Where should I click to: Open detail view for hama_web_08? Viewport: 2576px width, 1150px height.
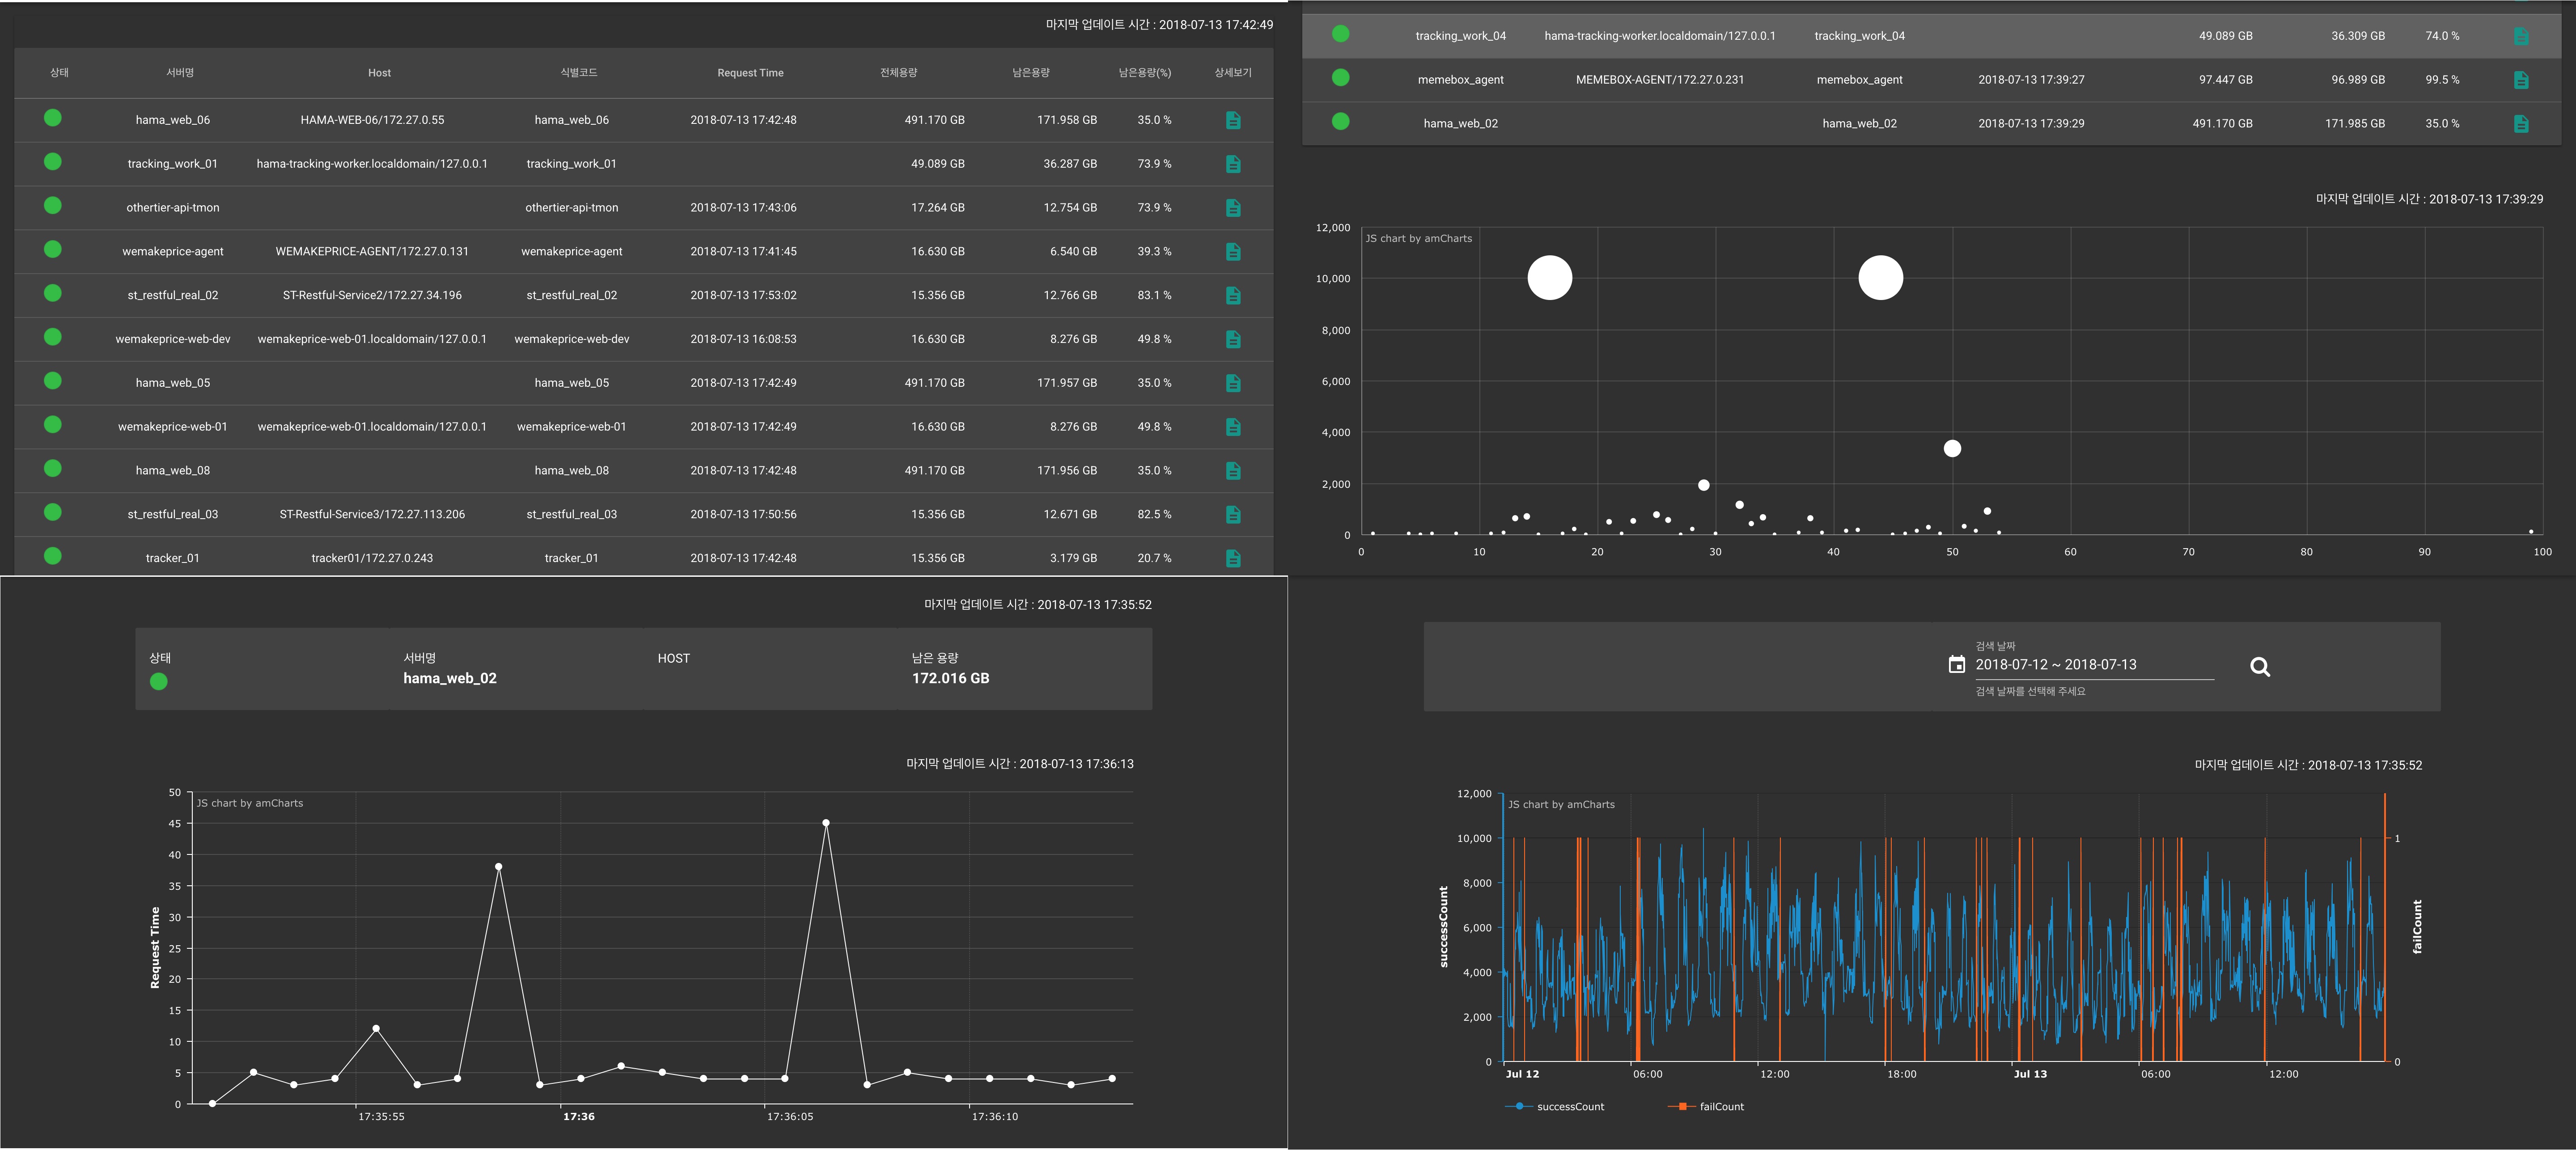[1233, 470]
